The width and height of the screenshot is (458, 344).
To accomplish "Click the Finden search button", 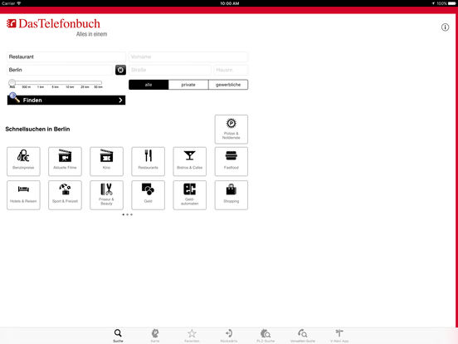I will click(66, 100).
